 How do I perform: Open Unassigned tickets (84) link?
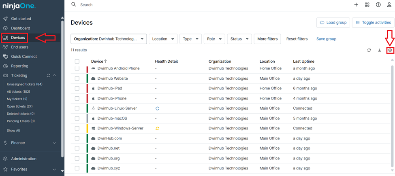pos(24,84)
